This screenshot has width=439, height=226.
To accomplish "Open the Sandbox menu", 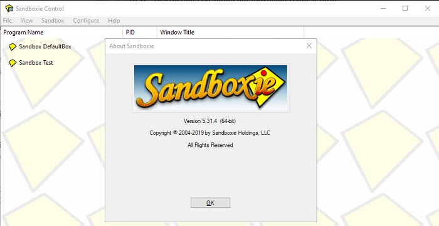I will click(x=53, y=21).
